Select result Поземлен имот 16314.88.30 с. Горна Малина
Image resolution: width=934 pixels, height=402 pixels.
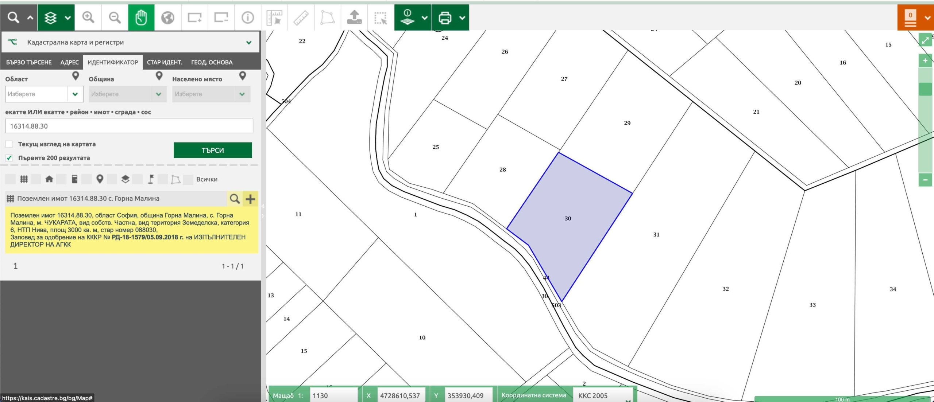click(88, 199)
